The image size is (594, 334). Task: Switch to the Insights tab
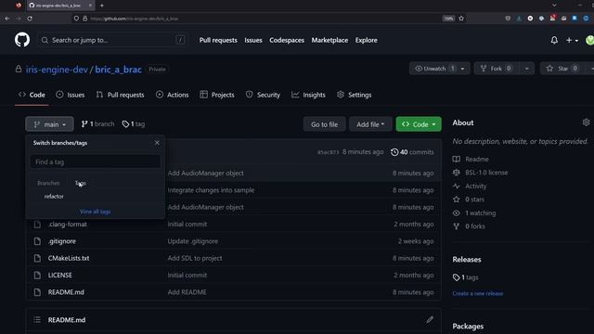308,95
